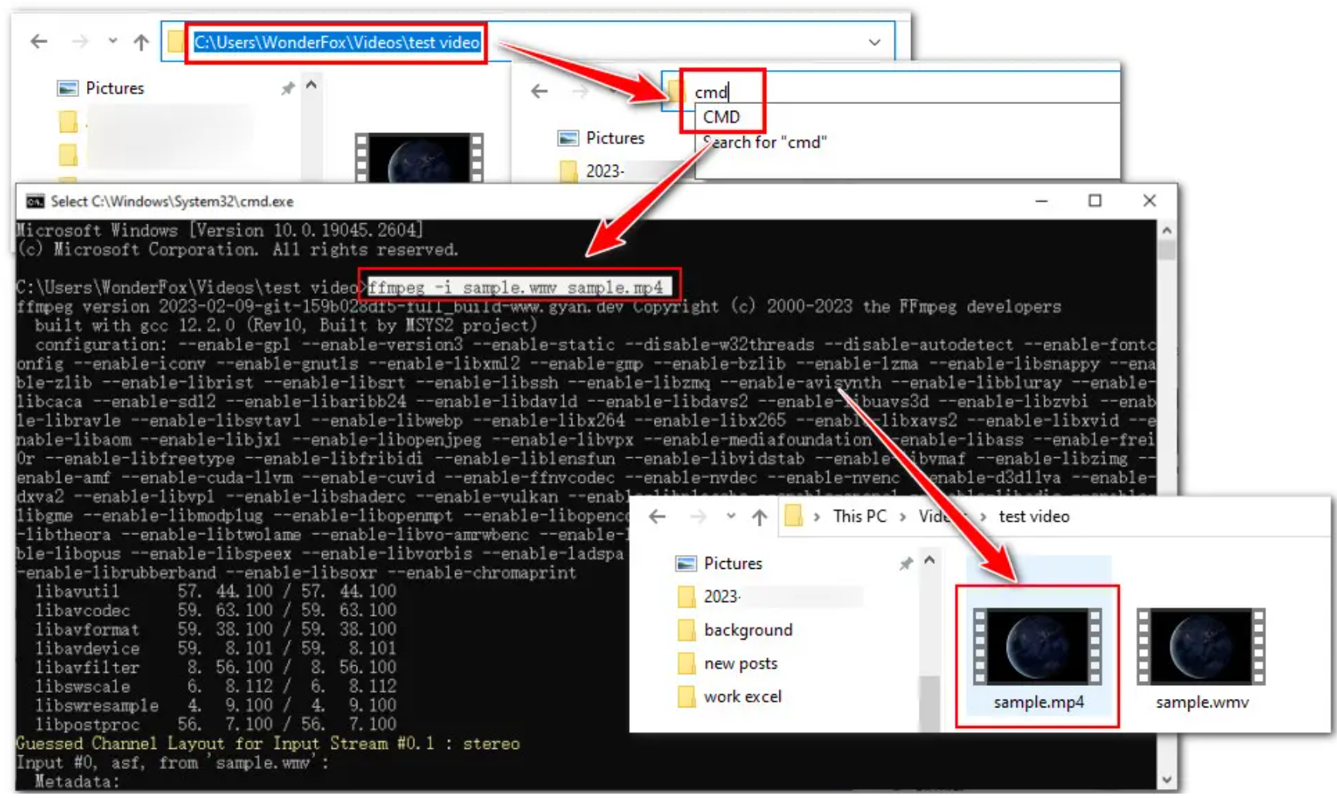Open Pictures in the sample.mp4 Explorer sidebar
This screenshot has height=799, width=1337.
(x=719, y=563)
